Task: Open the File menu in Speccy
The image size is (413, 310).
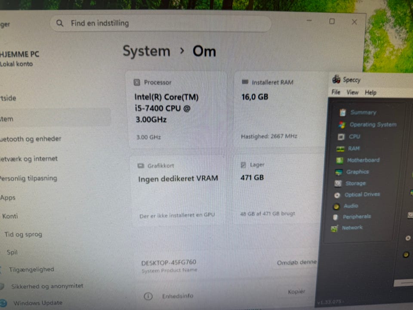Action: coord(336,92)
